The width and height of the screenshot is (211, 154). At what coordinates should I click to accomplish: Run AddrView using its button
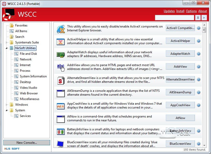point(180,67)
